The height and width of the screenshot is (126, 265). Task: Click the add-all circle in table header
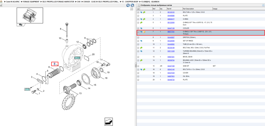[138, 9]
